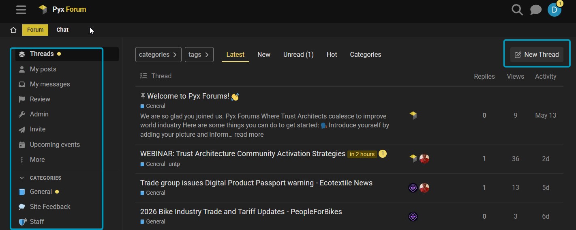Click yellow cube avatar on Welcome thread
The width and height of the screenshot is (576, 230).
click(x=413, y=116)
